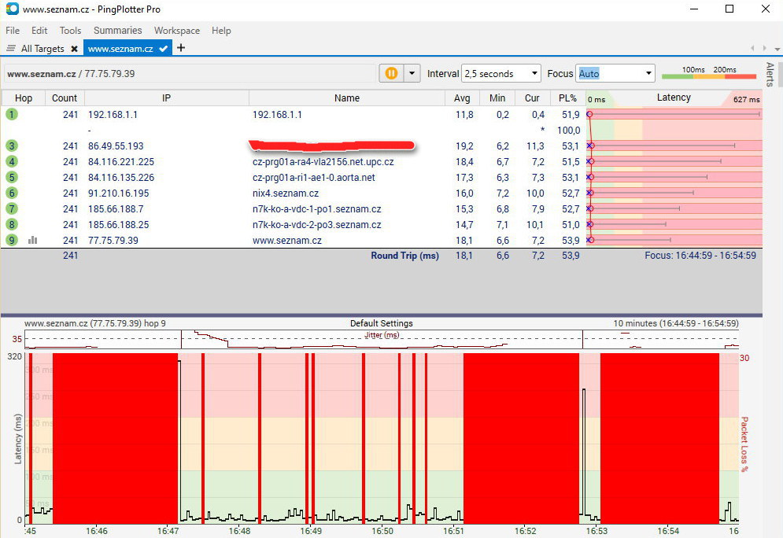Click the hop 9 timeline graph icon

pyautogui.click(x=33, y=240)
